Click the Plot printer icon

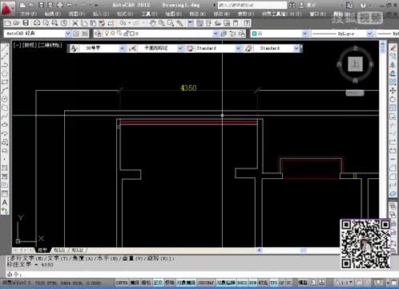pos(37,23)
